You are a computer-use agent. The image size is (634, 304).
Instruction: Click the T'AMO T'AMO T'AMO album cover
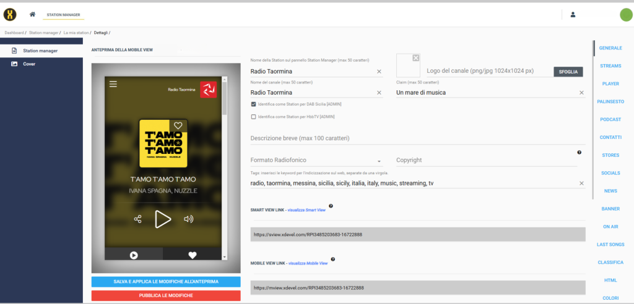click(x=163, y=143)
